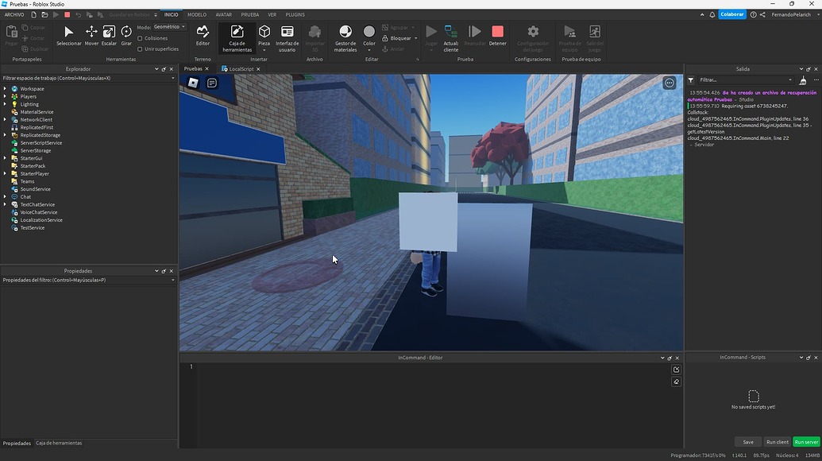Select the LocalScript tab
This screenshot has height=461, width=822.
click(x=240, y=69)
